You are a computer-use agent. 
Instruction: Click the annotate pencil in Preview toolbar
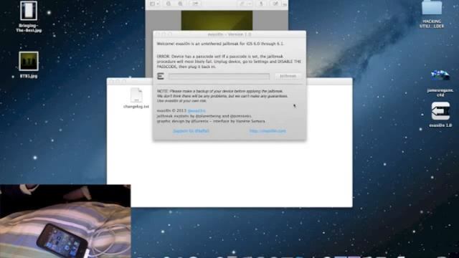coord(242,4)
